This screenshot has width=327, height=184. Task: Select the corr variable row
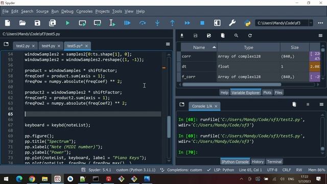[248, 56]
